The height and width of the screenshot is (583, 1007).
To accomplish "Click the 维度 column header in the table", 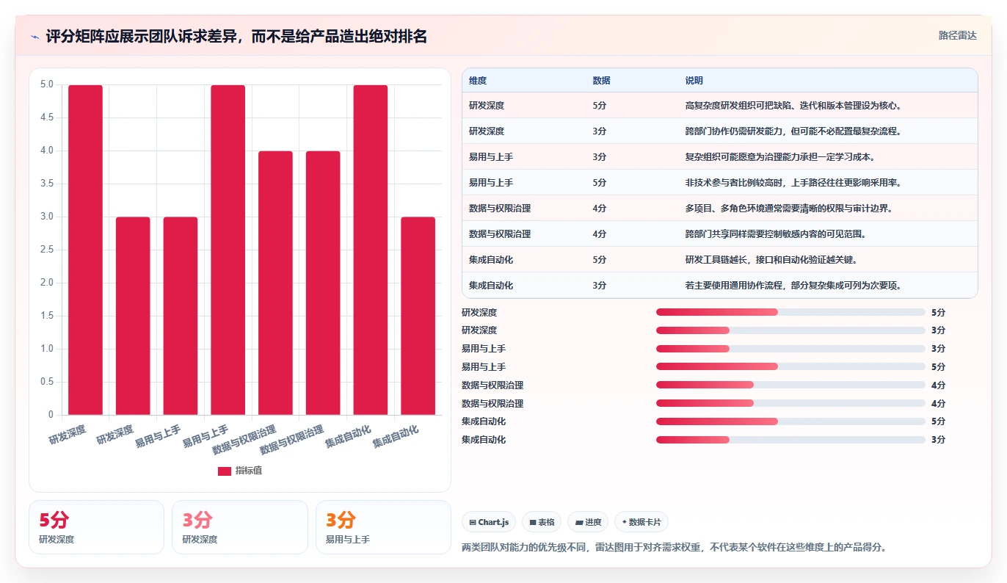I will point(478,81).
